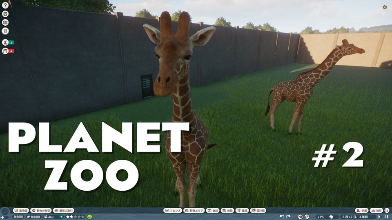This screenshot has width=392, height=220.
Task: Open the 歩道 paths tool
Action: [361, 211]
